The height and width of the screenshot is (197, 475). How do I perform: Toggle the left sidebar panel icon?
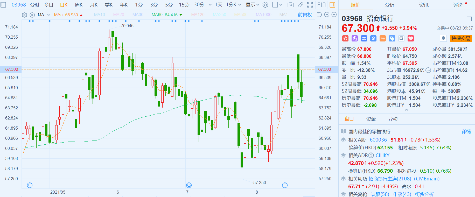pyautogui.click(x=3, y=5)
